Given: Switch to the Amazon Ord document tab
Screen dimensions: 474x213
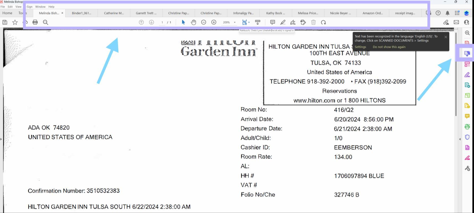Looking at the screenshot, I should [373, 13].
